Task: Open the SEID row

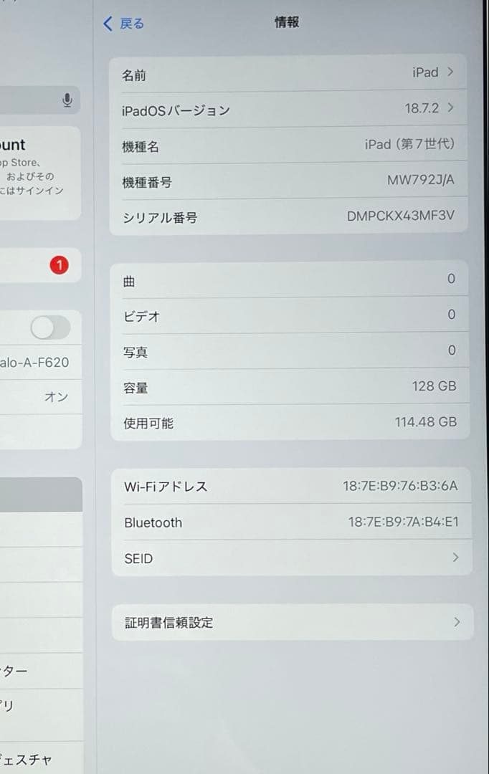Action: click(291, 558)
